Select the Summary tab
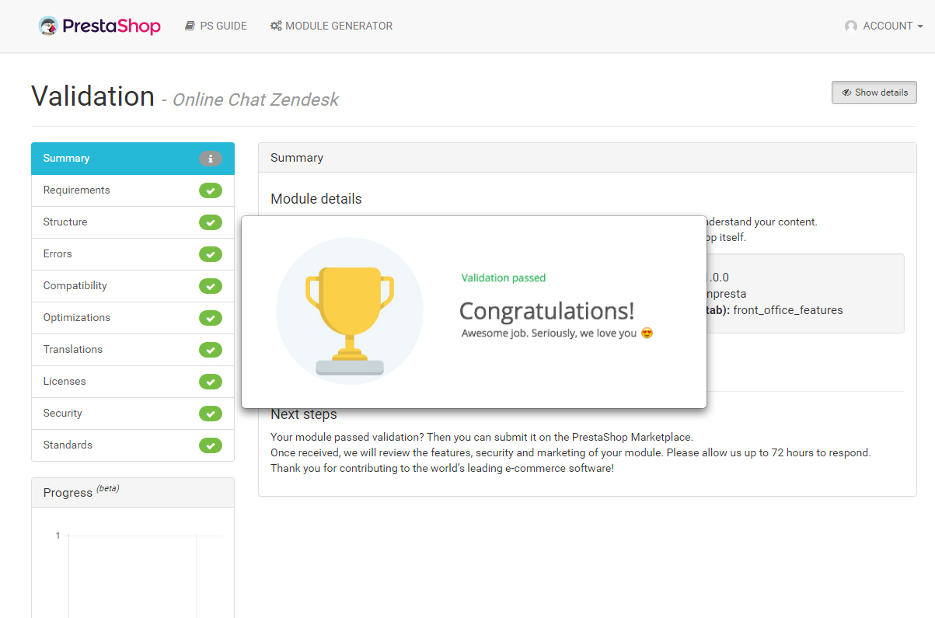Image resolution: width=935 pixels, height=618 pixels. point(133,159)
